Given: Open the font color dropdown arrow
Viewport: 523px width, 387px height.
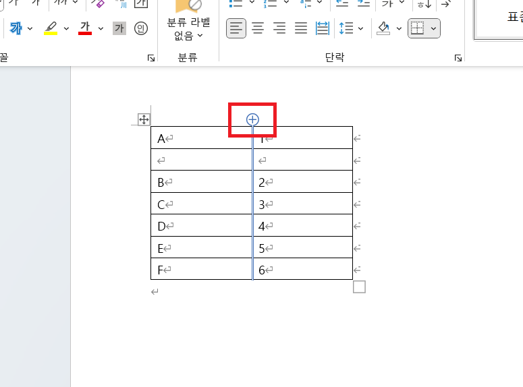Looking at the screenshot, I should click(x=101, y=29).
